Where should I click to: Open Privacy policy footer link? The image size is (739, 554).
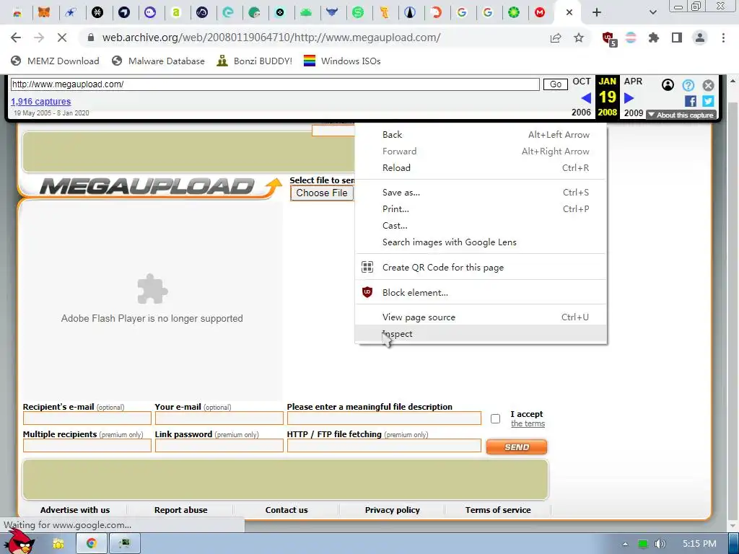(x=392, y=510)
